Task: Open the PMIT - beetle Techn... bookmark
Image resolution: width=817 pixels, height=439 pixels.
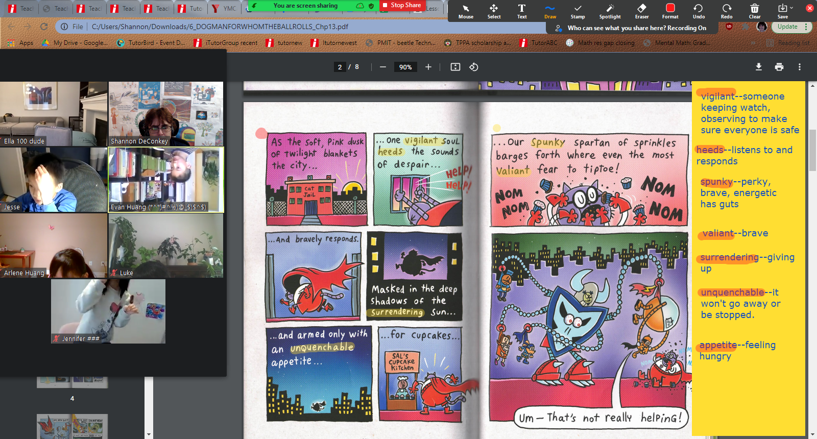Action: point(401,43)
